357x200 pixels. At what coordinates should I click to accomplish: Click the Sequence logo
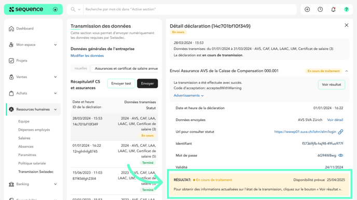point(26,9)
